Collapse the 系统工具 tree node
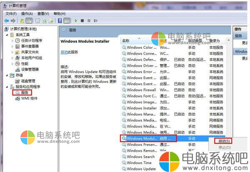Viewport: 250px width, 172px height. (6, 35)
